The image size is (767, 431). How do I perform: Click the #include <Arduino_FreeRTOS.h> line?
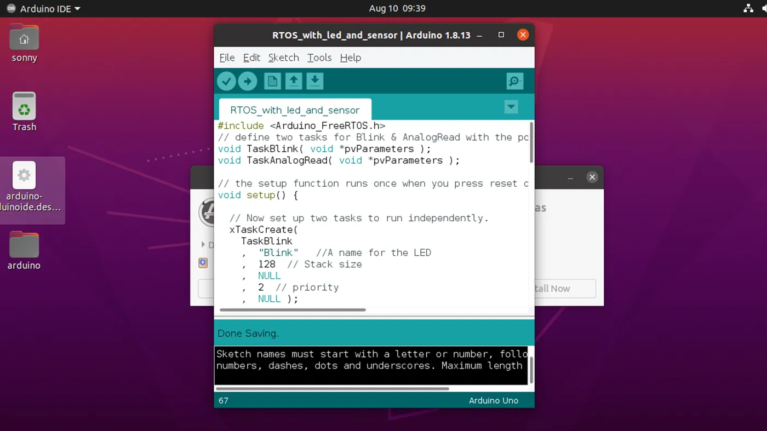301,126
